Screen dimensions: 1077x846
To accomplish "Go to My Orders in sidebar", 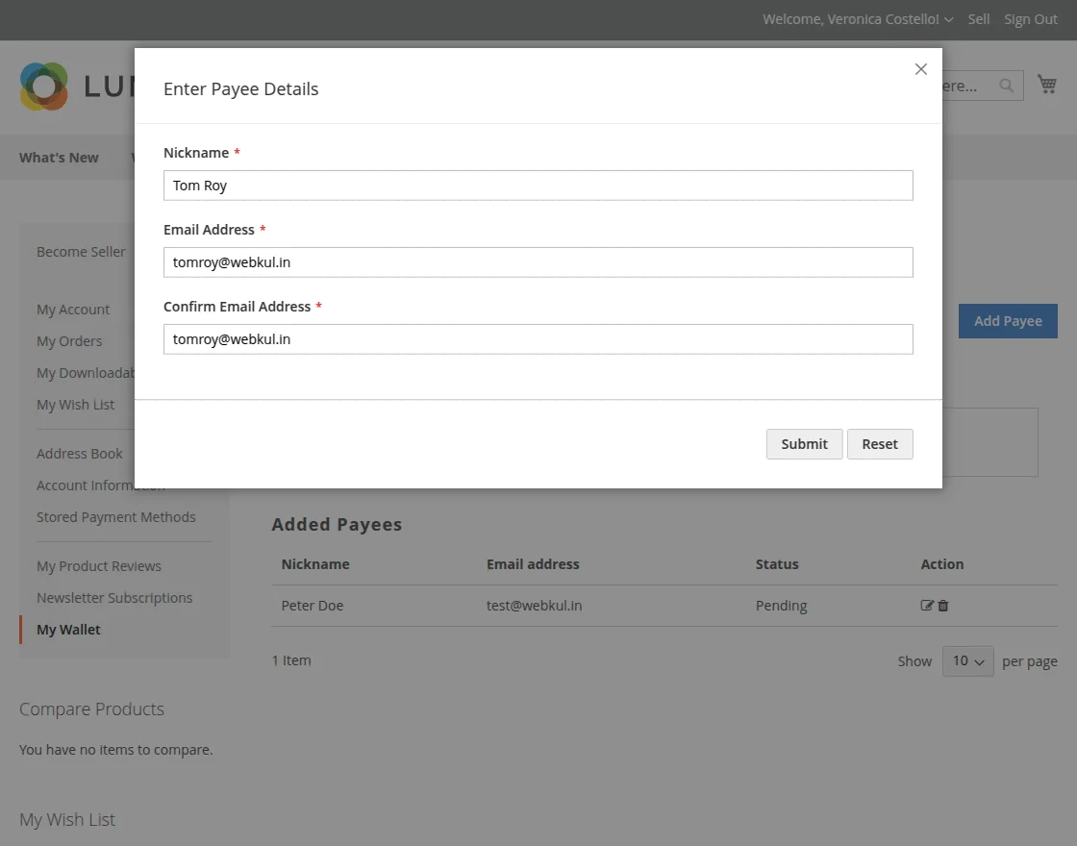I will [69, 340].
